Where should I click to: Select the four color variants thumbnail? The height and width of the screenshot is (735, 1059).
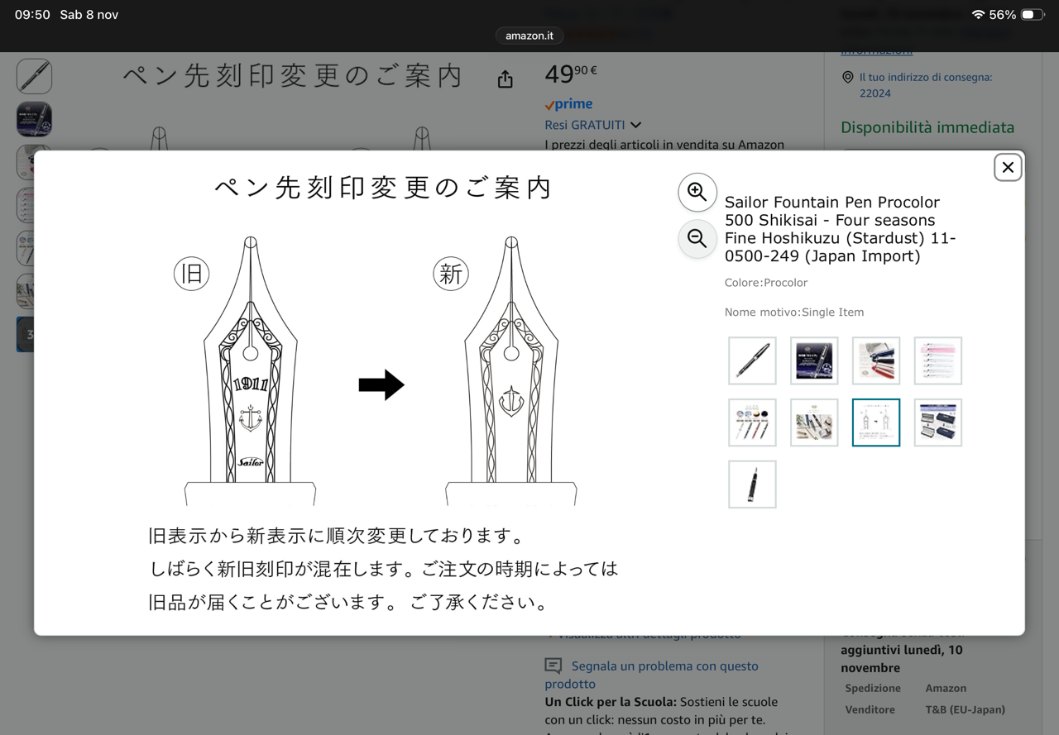752,422
